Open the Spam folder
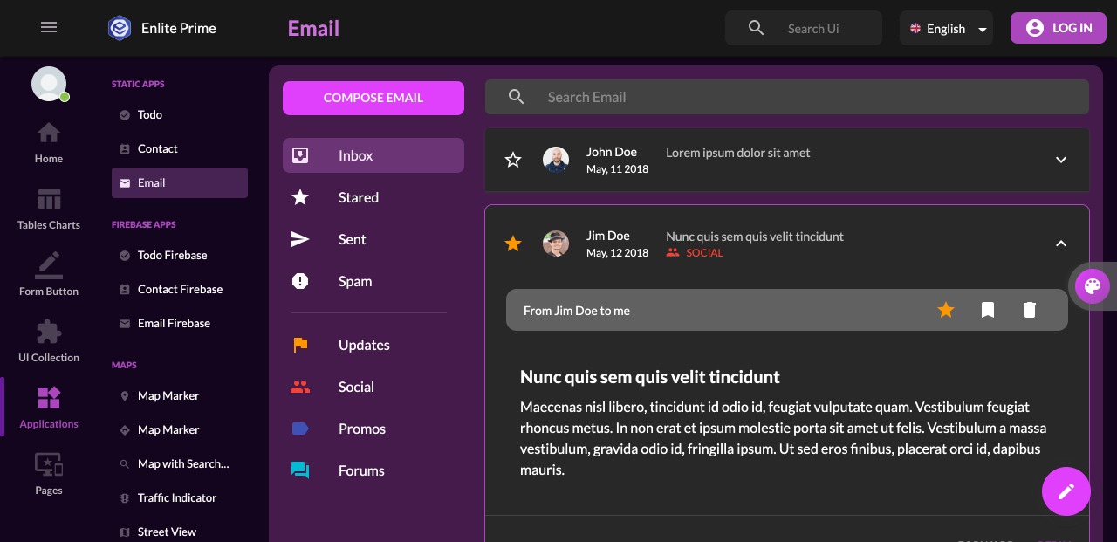This screenshot has width=1117, height=542. point(373,281)
